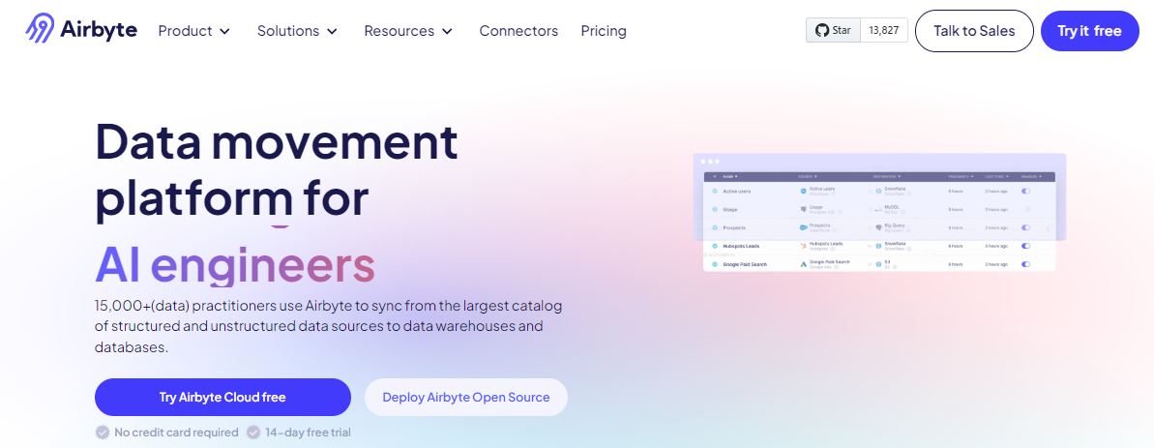Open the Connectors page
The width and height of the screenshot is (1154, 448).
click(518, 31)
